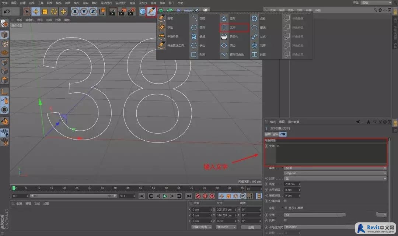Viewport: 398px width, 236px height.
Task: Click the Undo arrow icon
Action: (x=7, y=11)
